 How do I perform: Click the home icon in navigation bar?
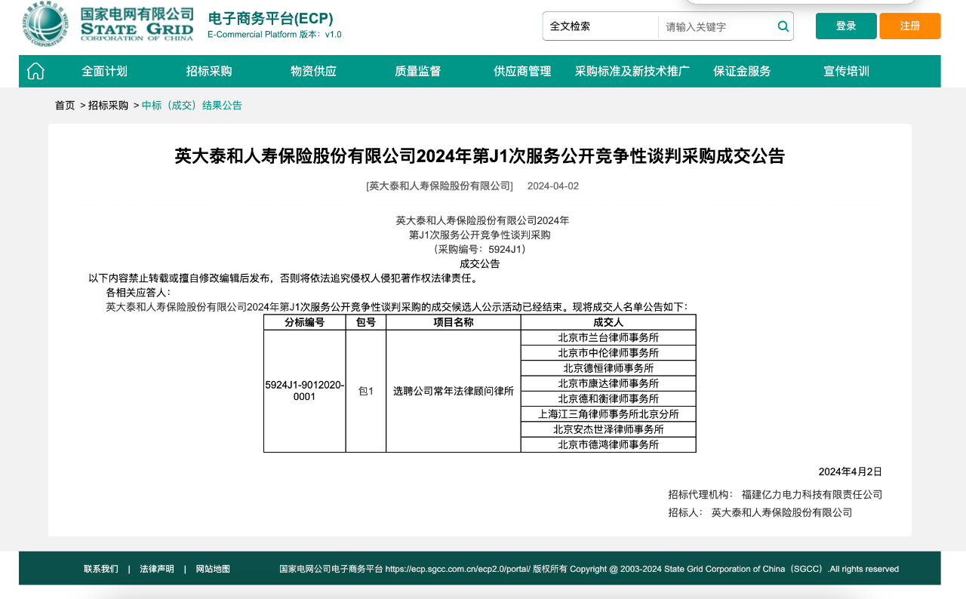click(35, 71)
